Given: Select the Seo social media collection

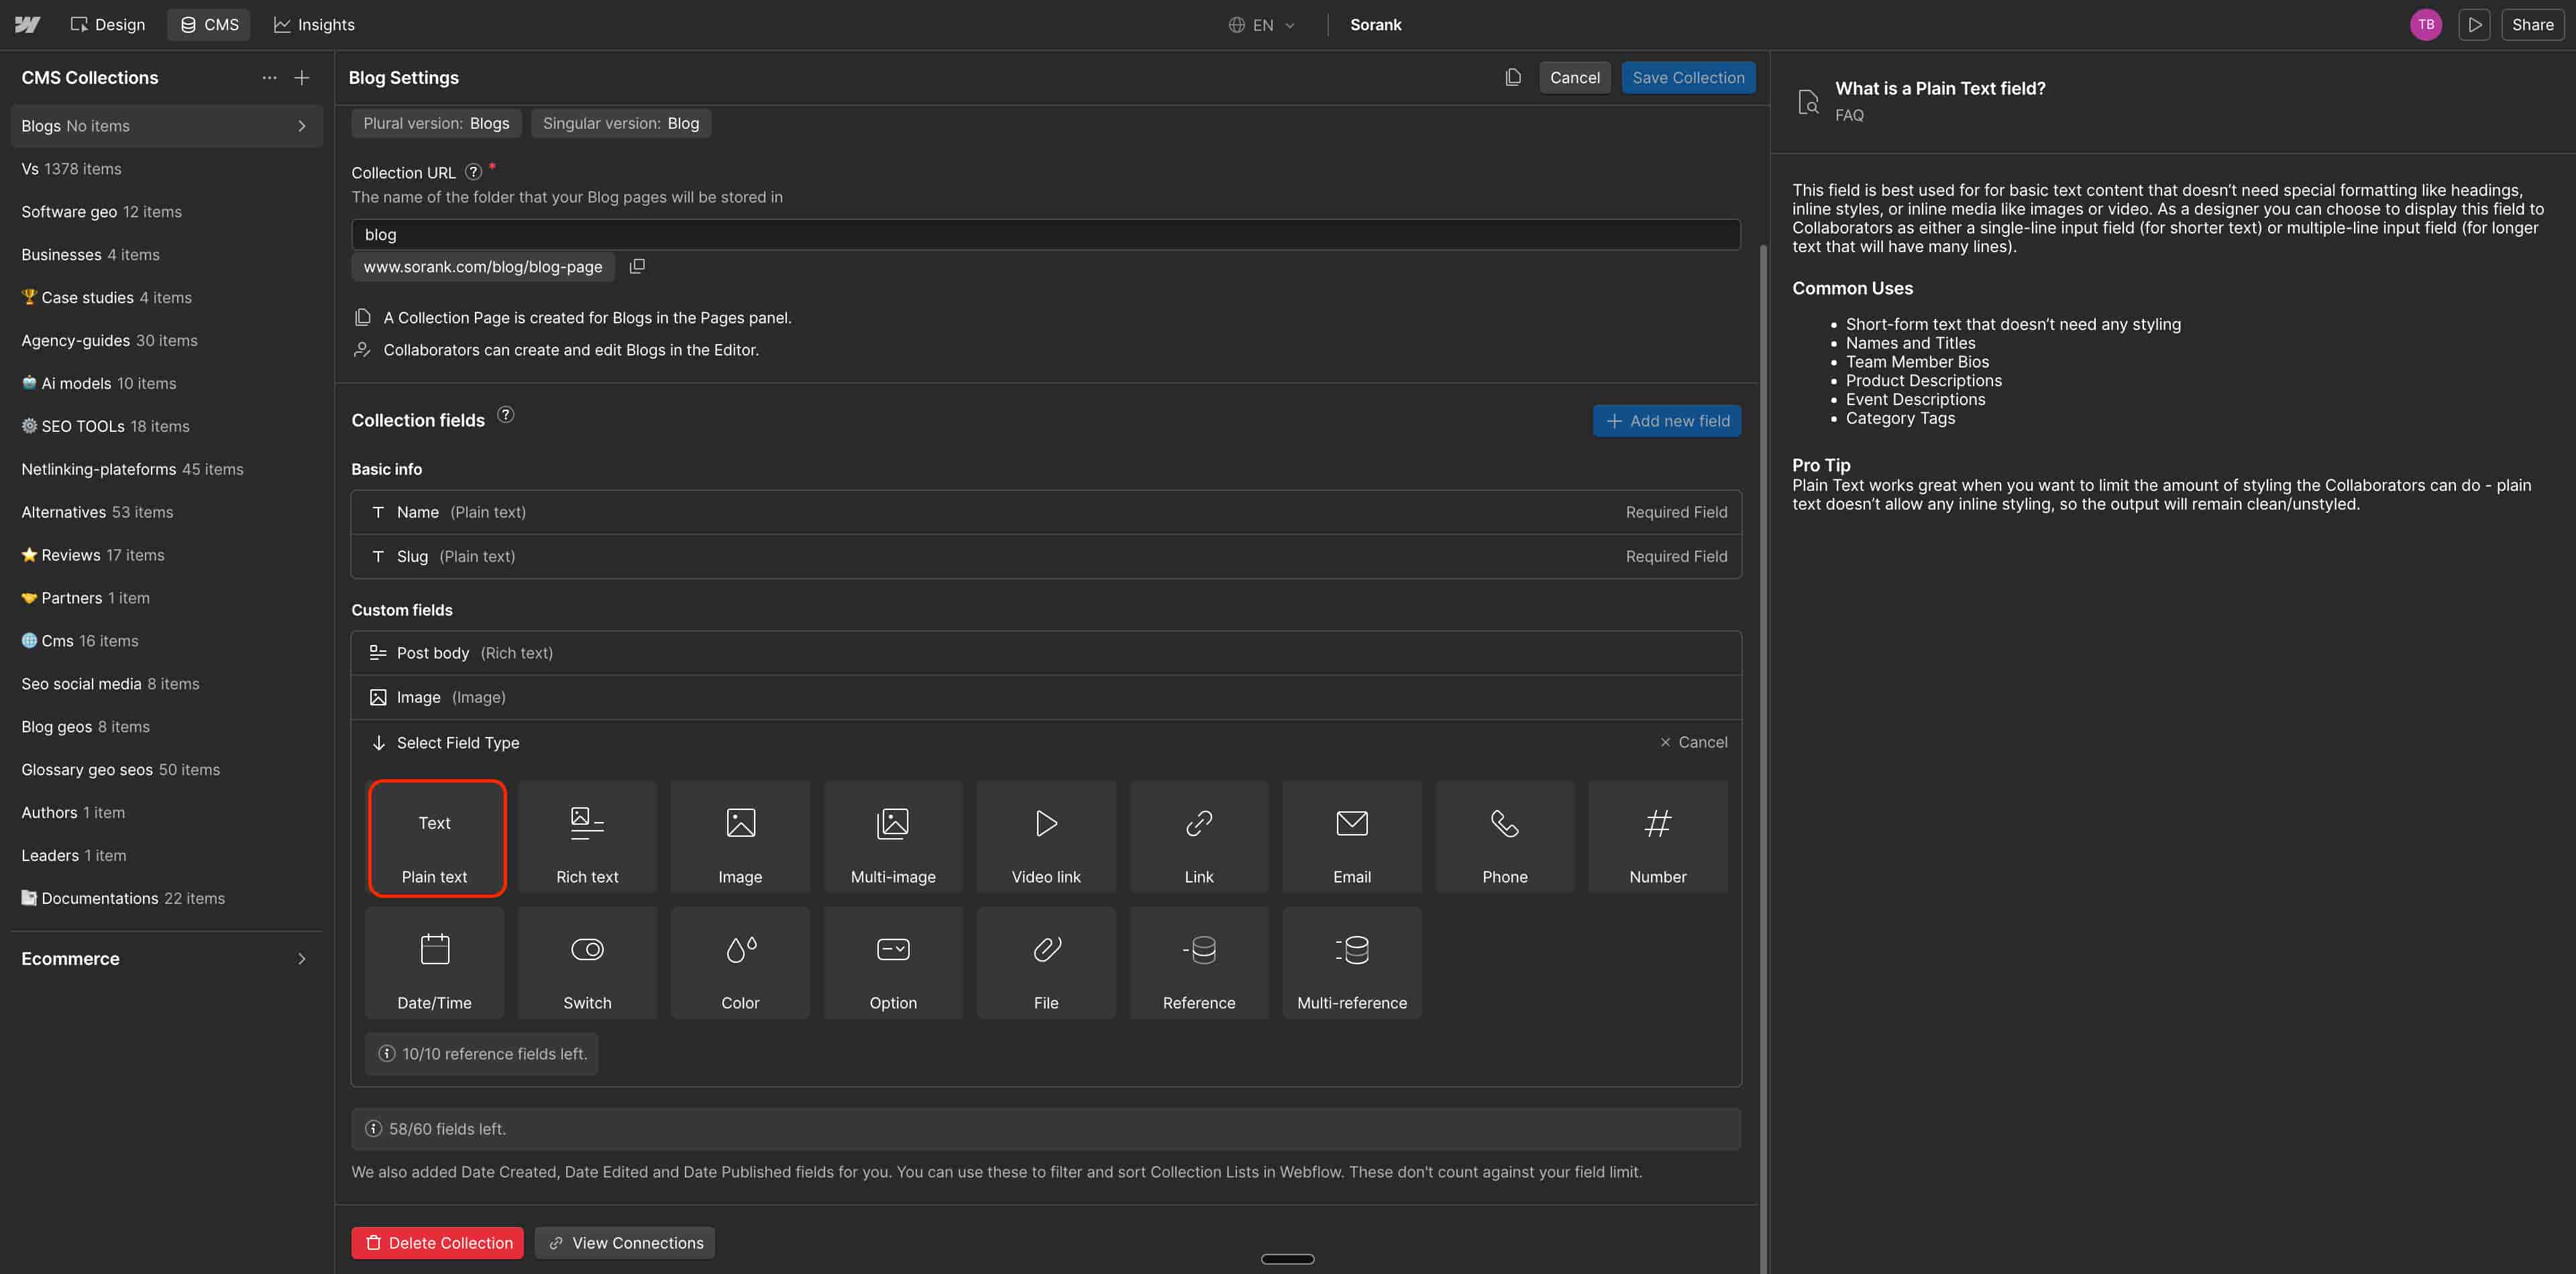Looking at the screenshot, I should pyautogui.click(x=166, y=685).
